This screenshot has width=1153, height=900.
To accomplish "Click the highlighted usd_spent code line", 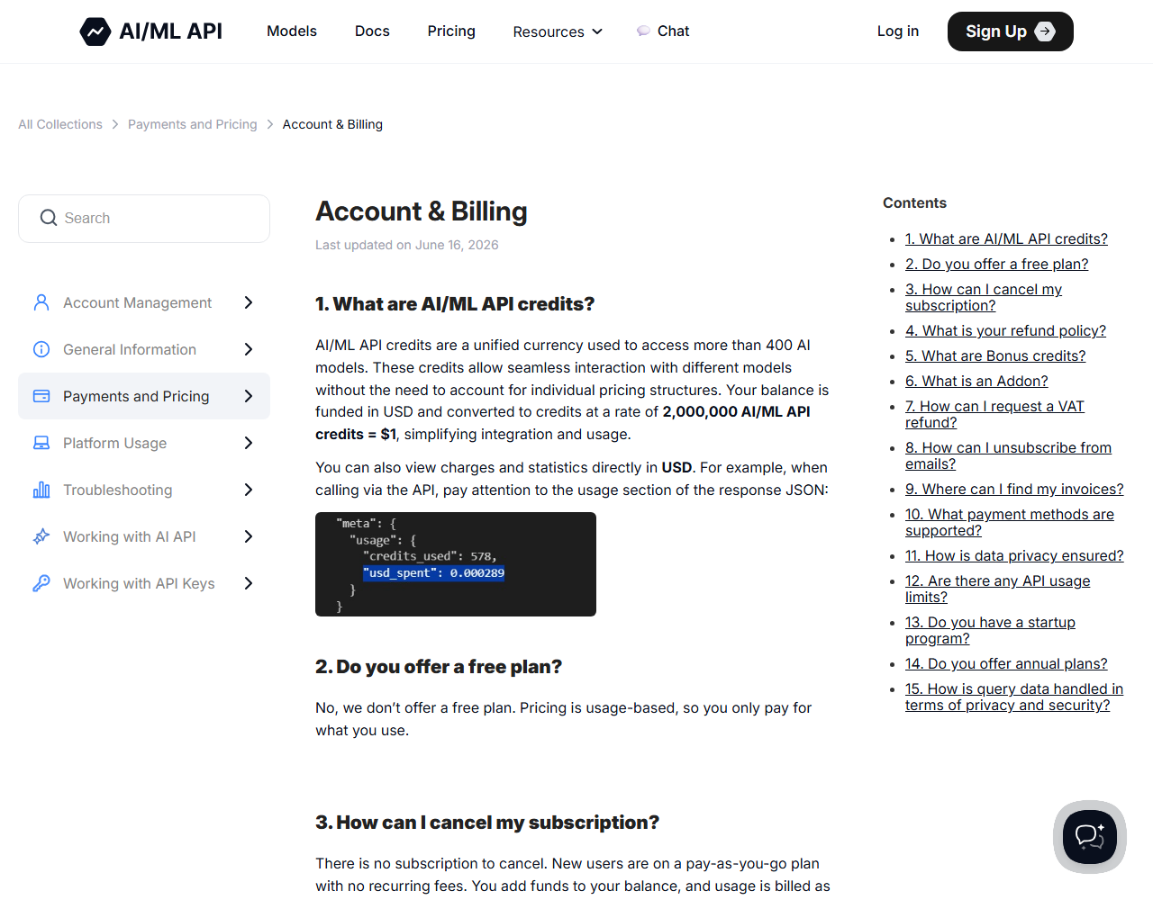I will tap(433, 572).
